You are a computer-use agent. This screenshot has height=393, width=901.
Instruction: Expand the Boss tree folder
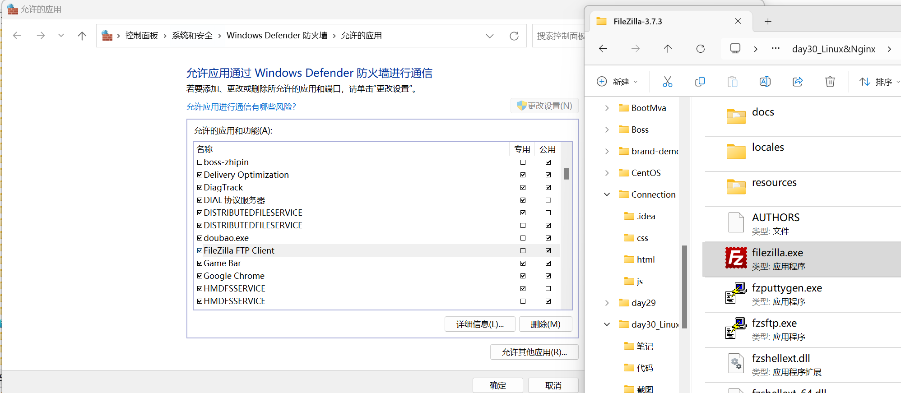[x=607, y=129]
